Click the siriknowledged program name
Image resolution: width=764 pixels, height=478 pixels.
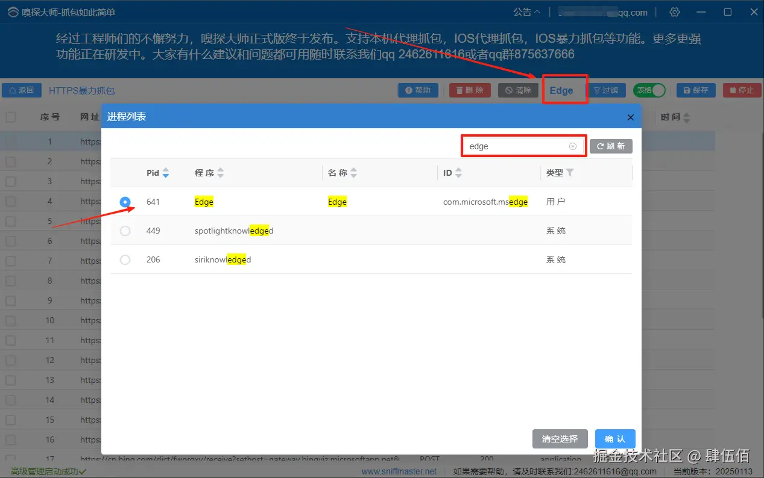click(223, 259)
